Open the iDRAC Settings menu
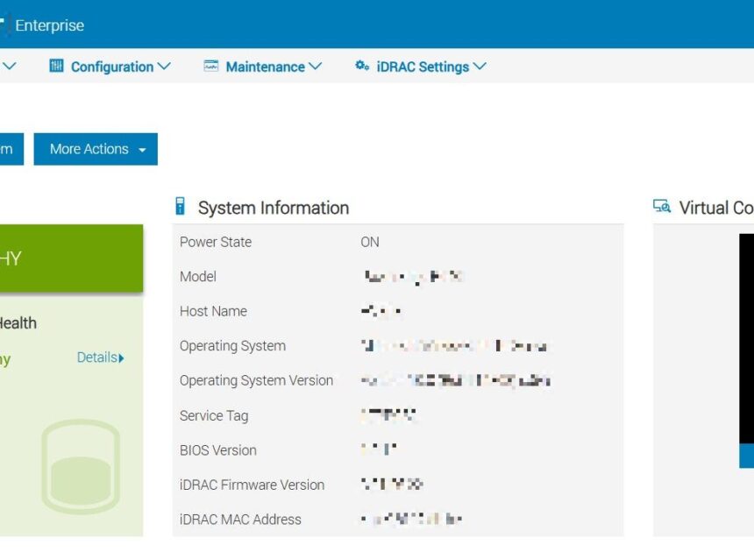This screenshot has height=552, width=754. coord(421,66)
